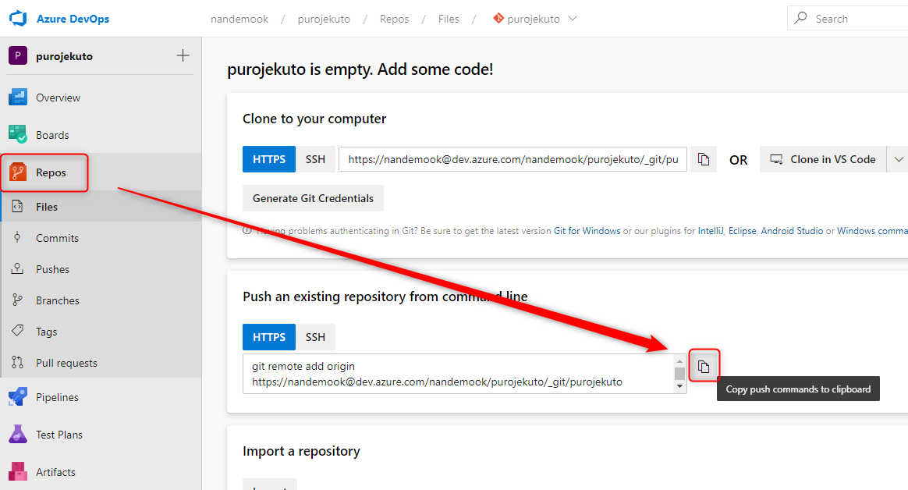Go to purojekuto project breadcrumb
This screenshot has width=908, height=490.
click(x=324, y=19)
